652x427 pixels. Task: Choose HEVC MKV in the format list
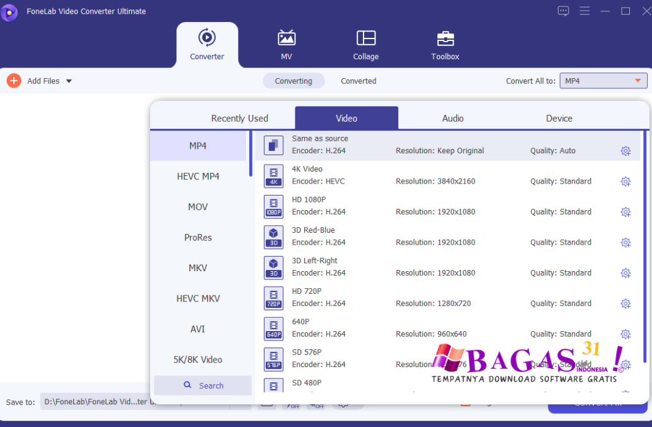click(x=198, y=298)
